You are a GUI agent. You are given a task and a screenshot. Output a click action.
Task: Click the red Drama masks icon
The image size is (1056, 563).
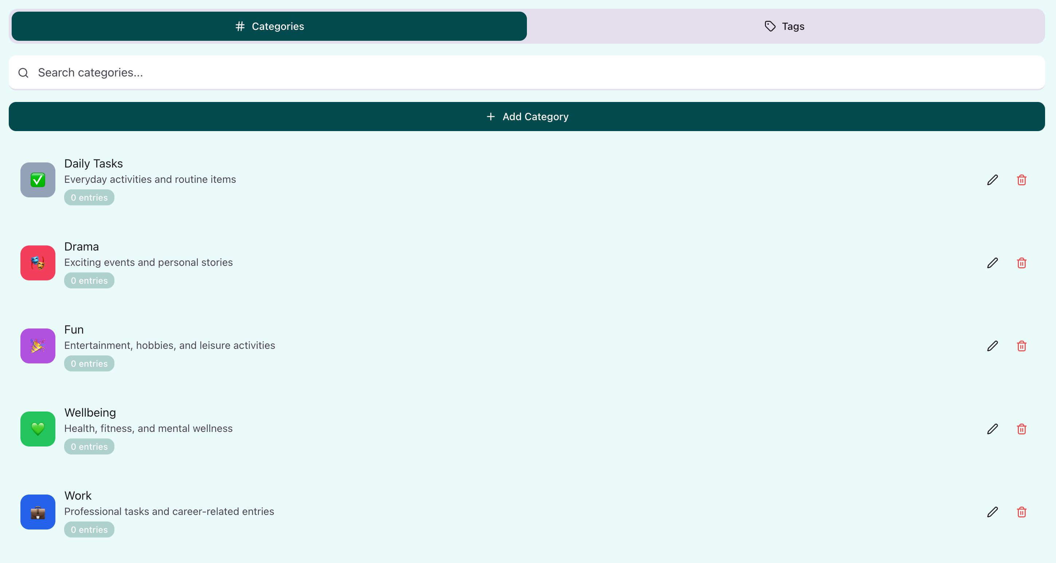[x=38, y=263]
